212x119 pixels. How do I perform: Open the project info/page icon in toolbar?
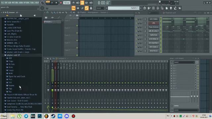click(x=167, y=8)
